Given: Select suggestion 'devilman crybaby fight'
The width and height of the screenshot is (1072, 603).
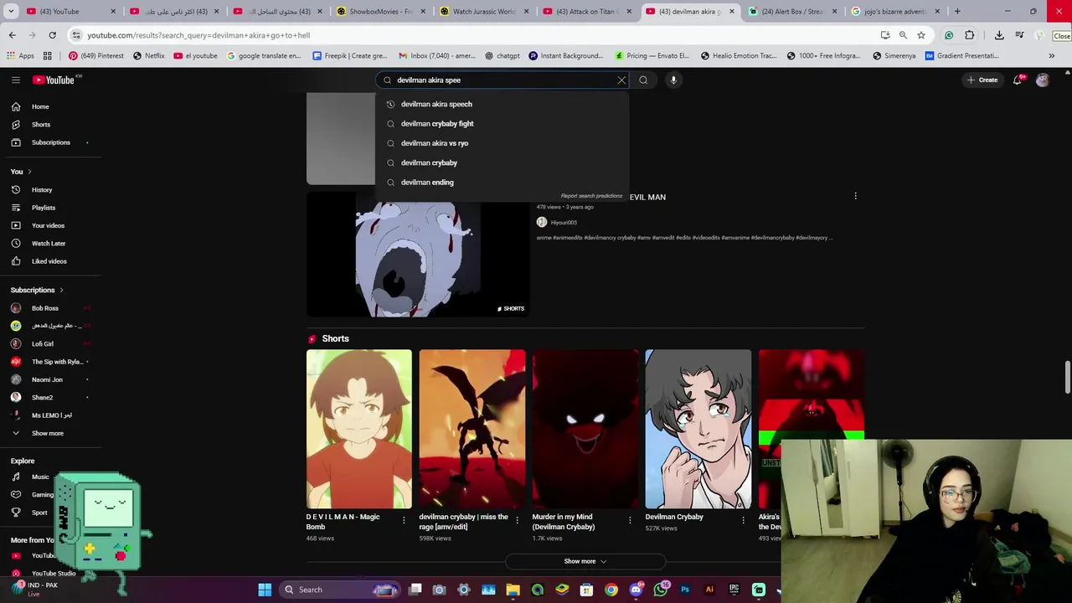Looking at the screenshot, I should 501,123.
